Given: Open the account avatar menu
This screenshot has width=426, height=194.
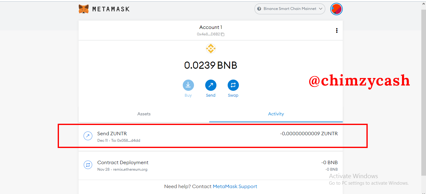Looking at the screenshot, I should pyautogui.click(x=336, y=9).
